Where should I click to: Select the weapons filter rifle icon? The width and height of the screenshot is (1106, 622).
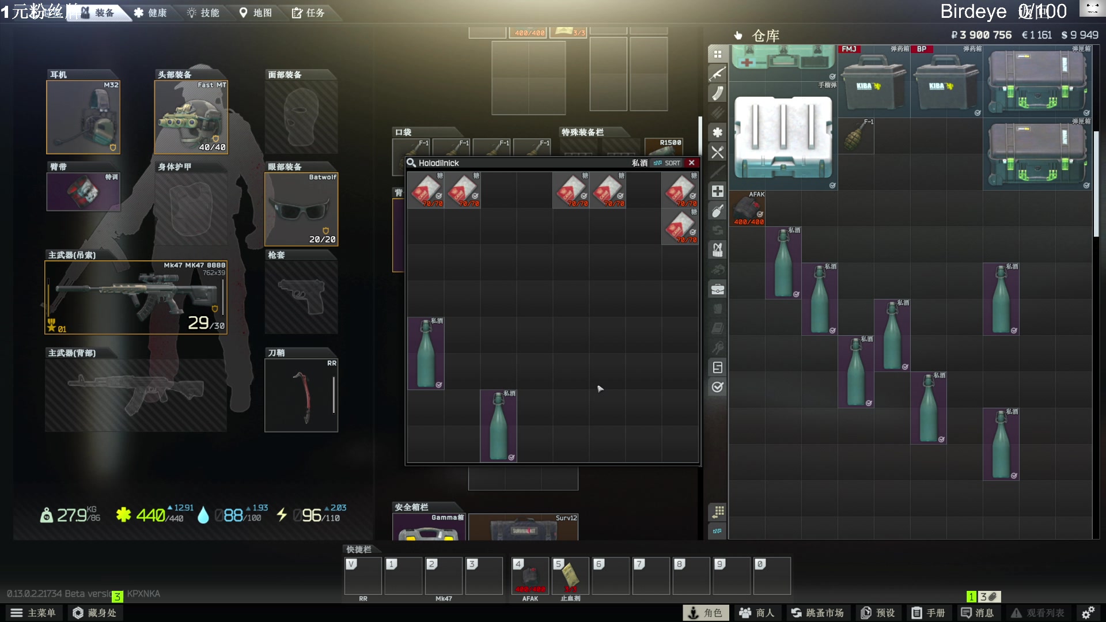point(717,74)
